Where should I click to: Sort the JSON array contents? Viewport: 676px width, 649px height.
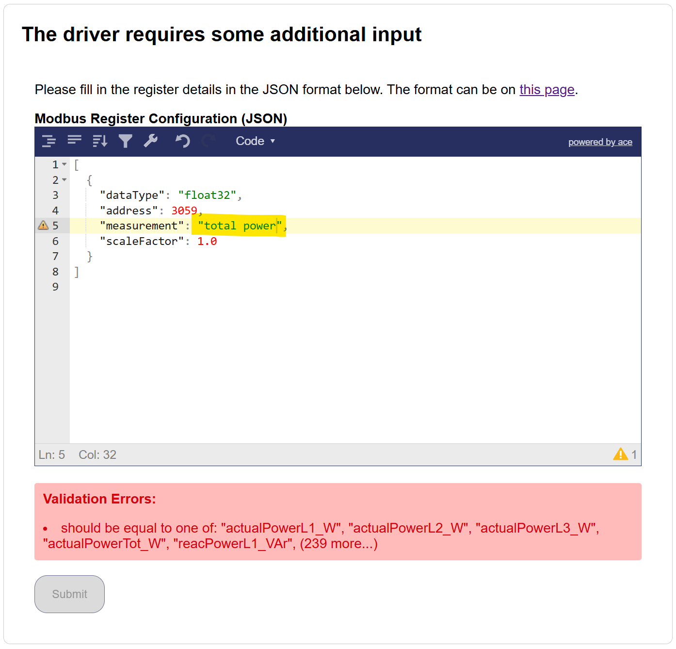(99, 141)
